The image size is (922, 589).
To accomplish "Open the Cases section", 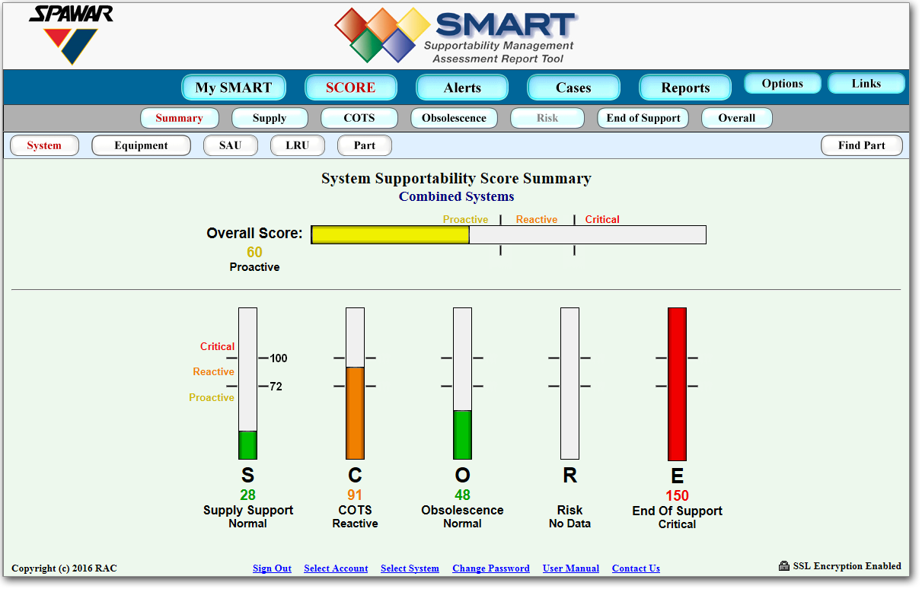I will point(573,88).
